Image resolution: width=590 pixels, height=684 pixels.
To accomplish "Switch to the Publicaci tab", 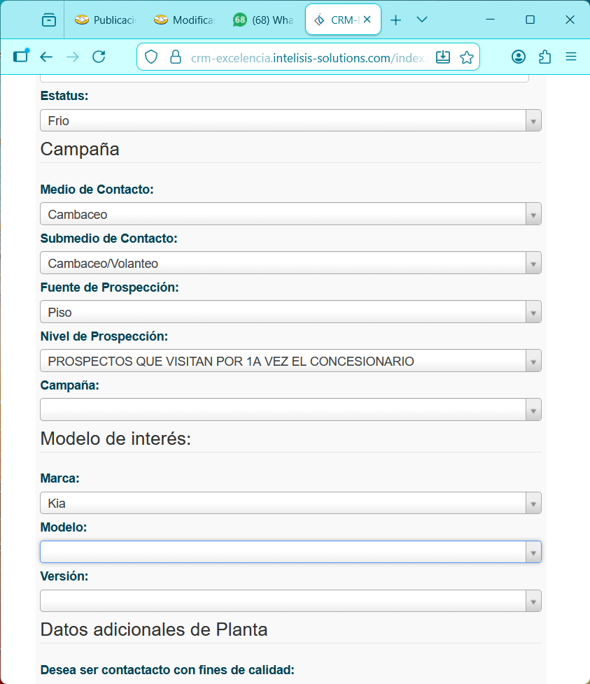I will pos(105,20).
